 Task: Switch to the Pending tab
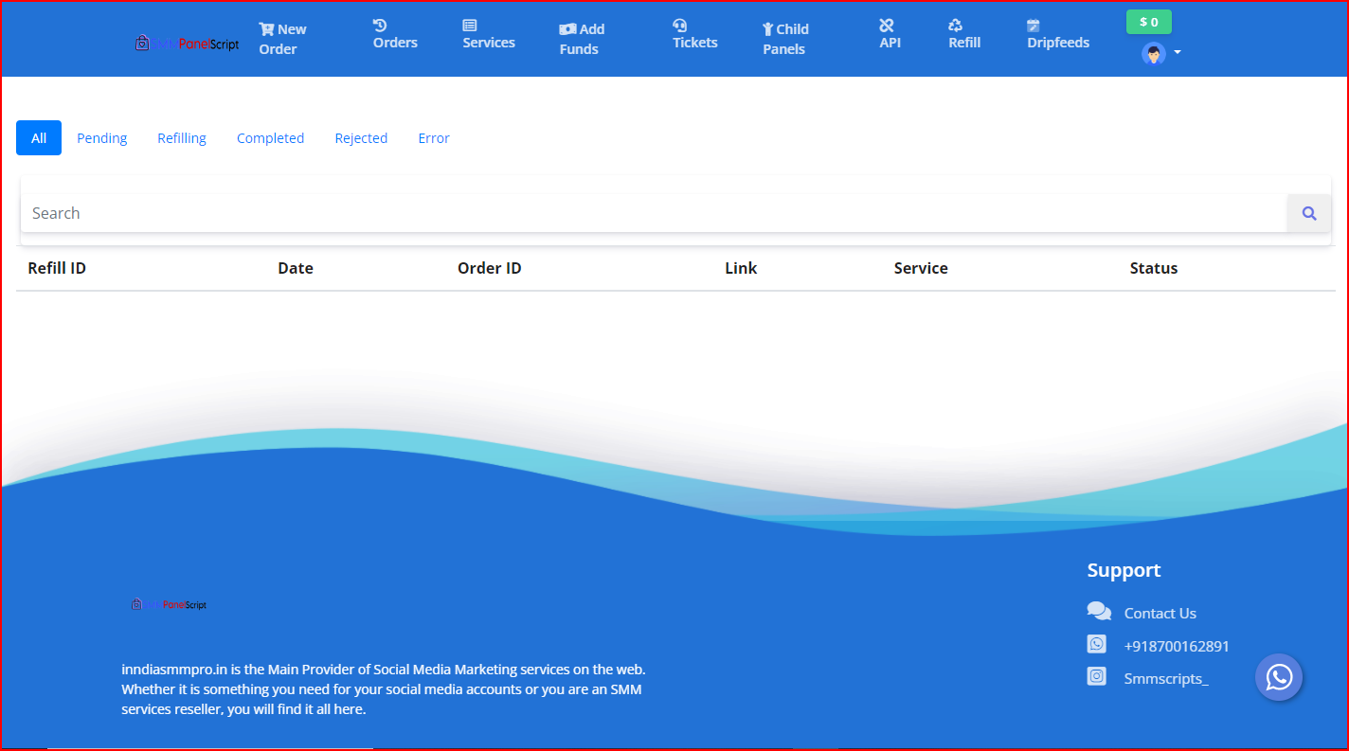point(102,138)
